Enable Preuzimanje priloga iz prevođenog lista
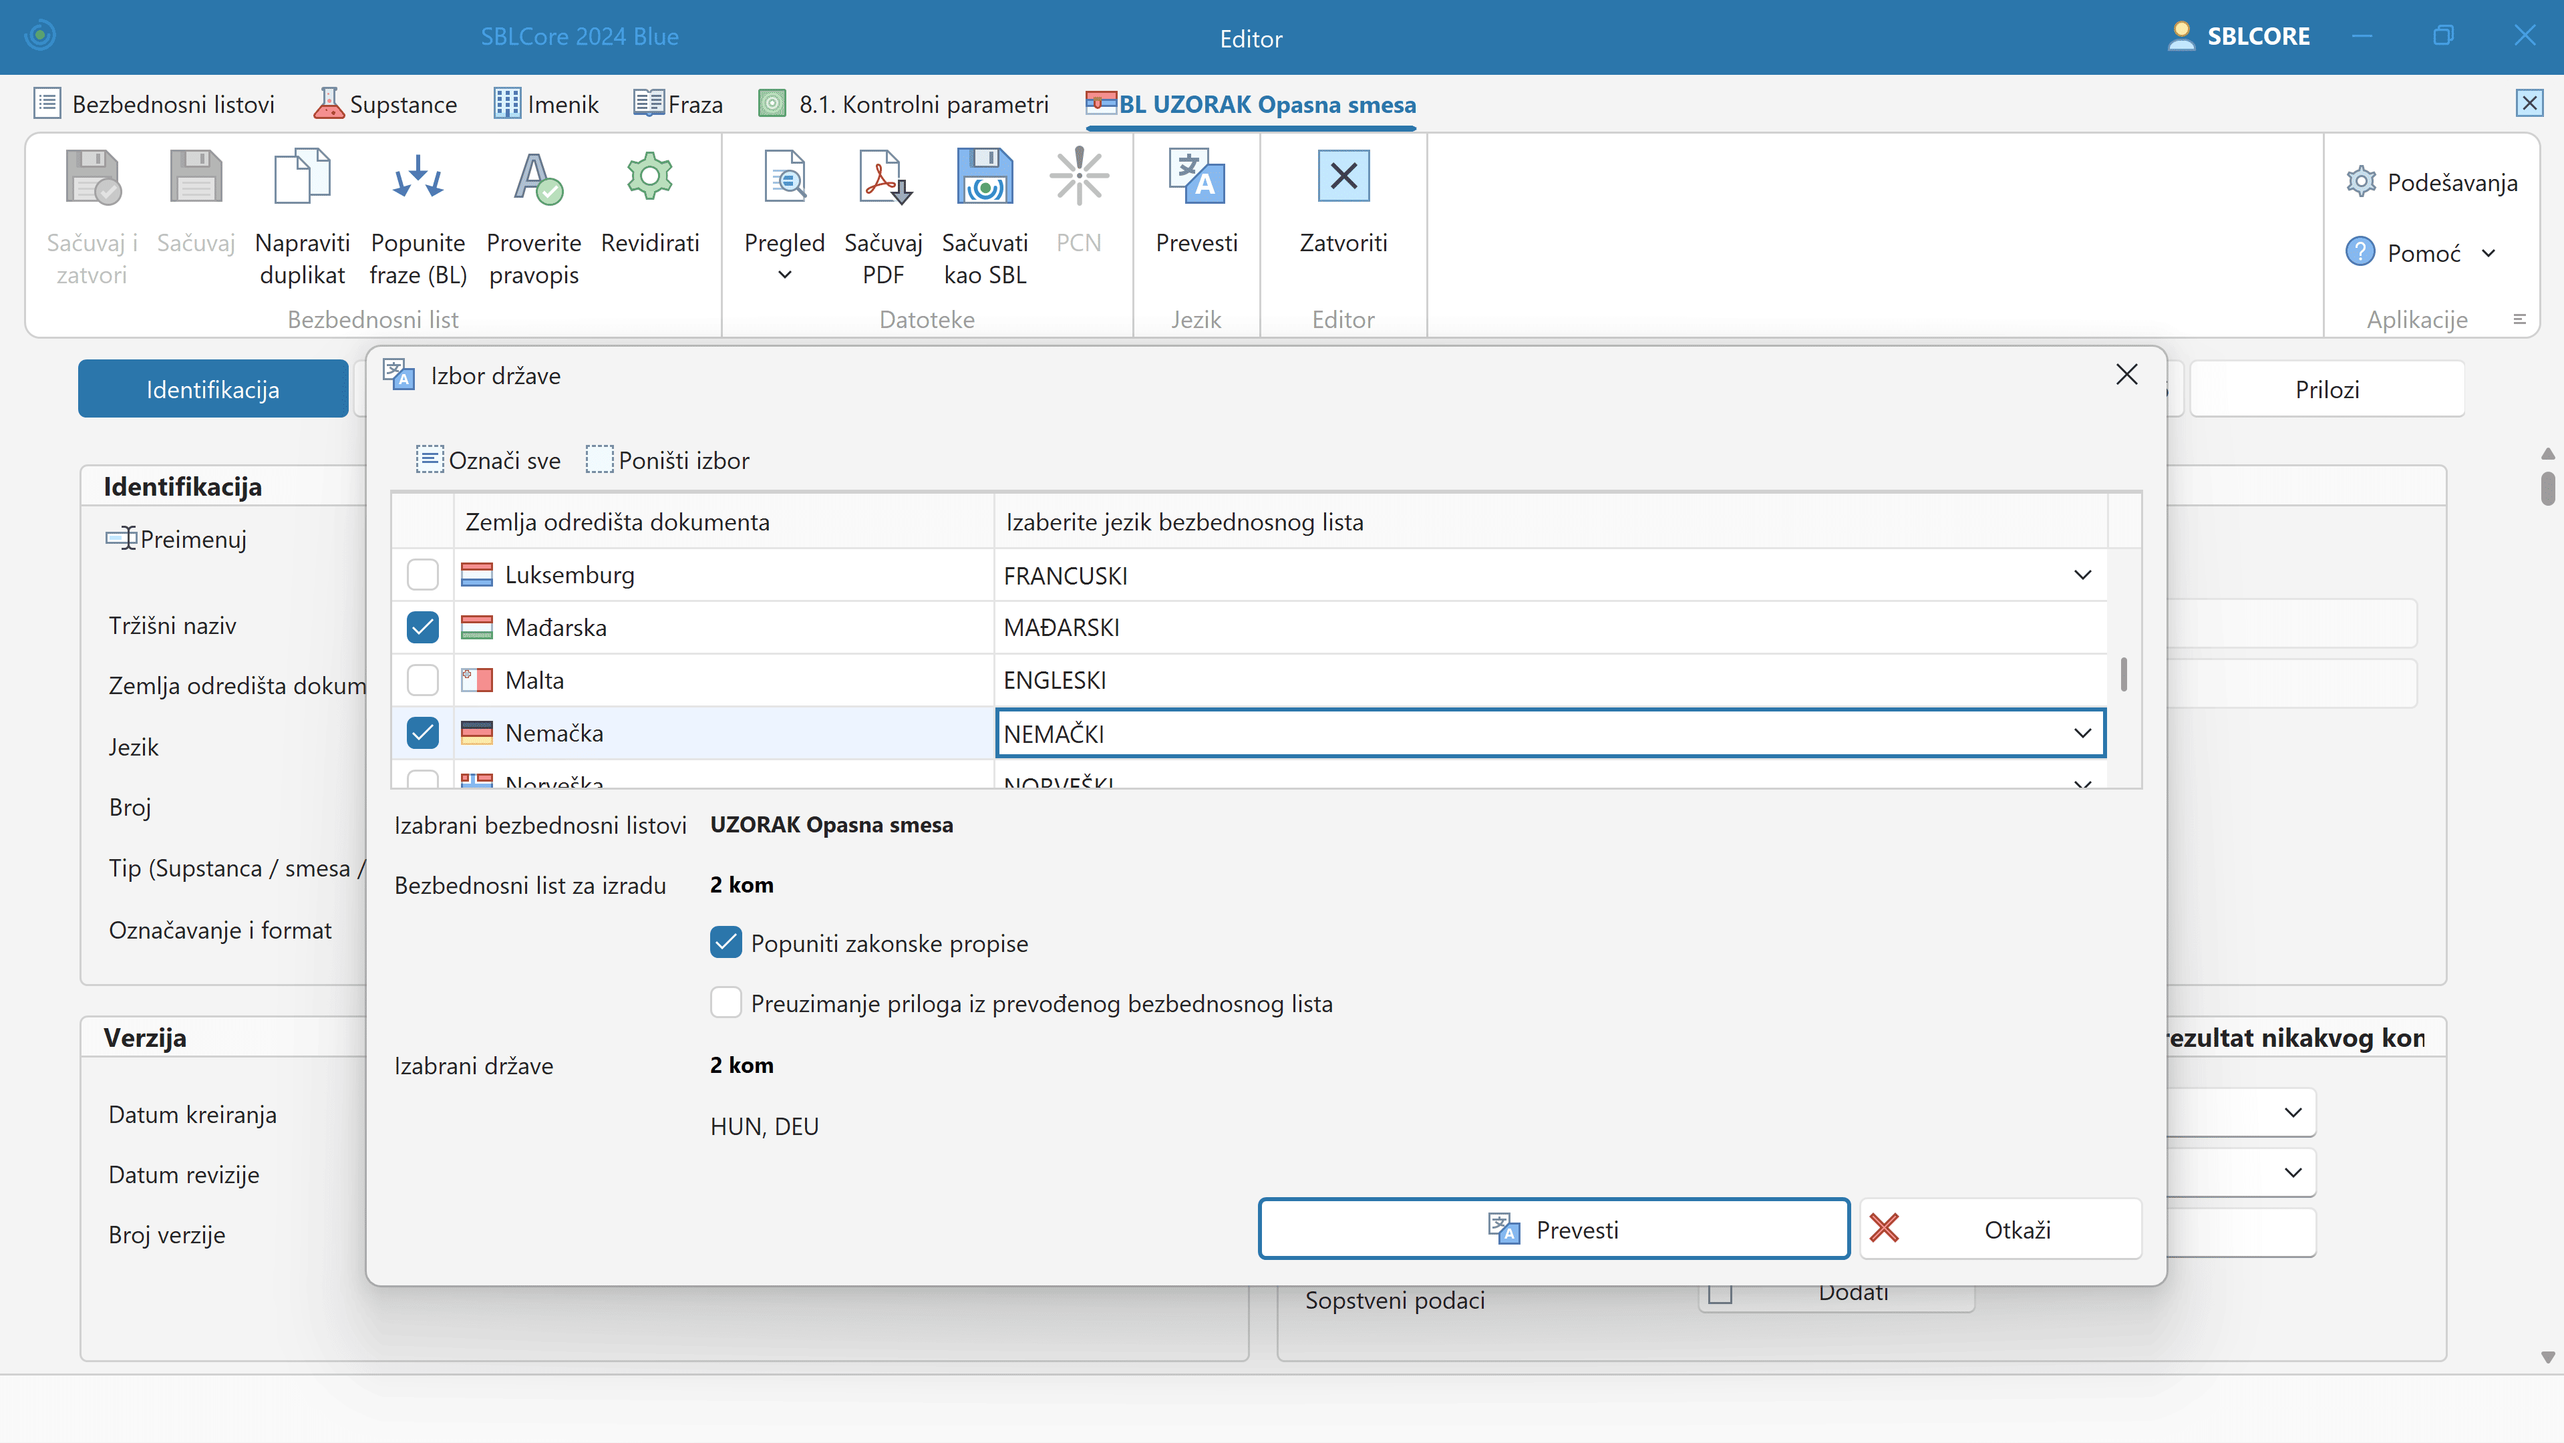This screenshot has height=1443, width=2564. coord(726,1003)
